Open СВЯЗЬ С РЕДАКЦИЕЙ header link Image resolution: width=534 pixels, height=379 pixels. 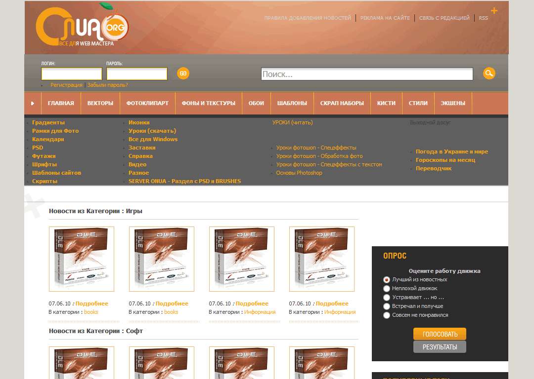click(x=444, y=18)
